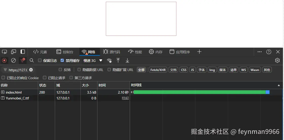Click the index.html green waterfall bar
Screen dimensions: 284x140
click(199, 92)
